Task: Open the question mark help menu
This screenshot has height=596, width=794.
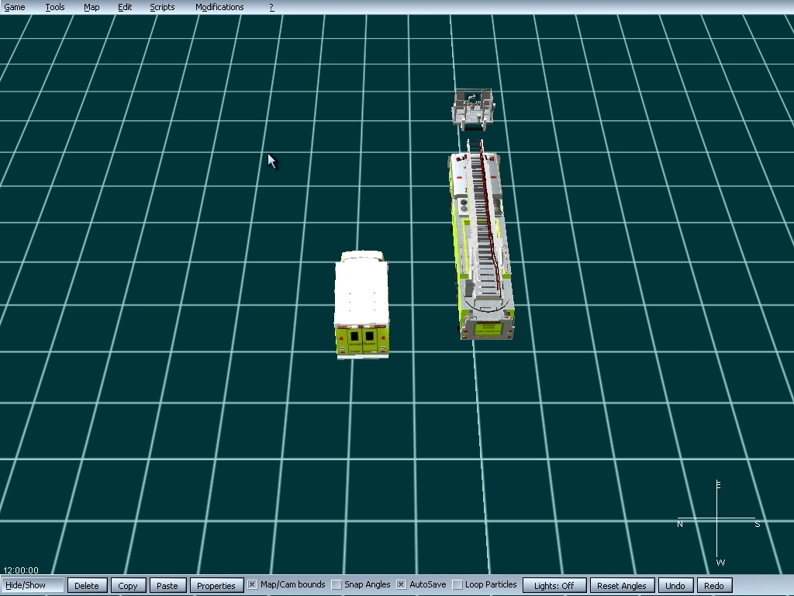Action: point(271,7)
